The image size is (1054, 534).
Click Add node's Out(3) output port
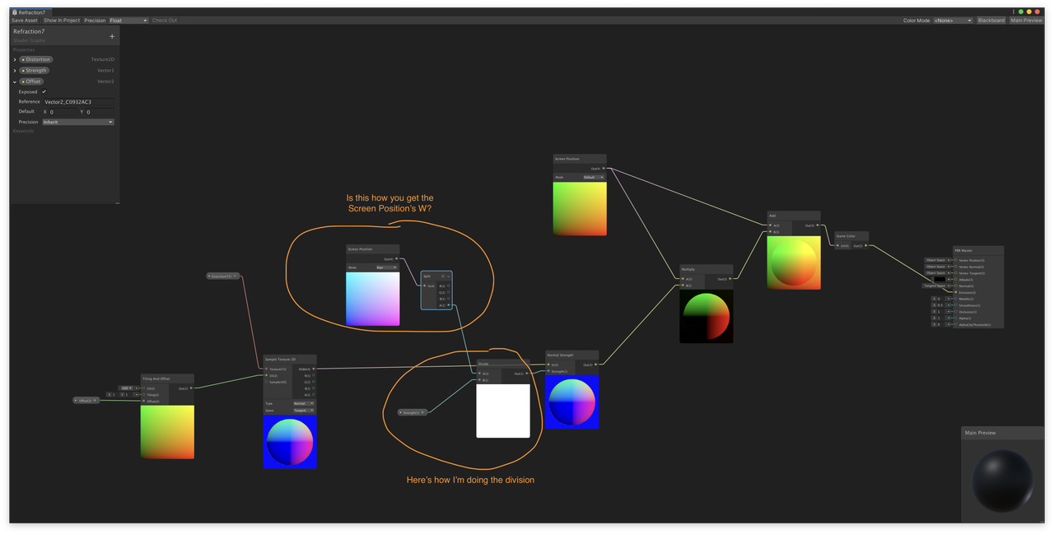[817, 225]
